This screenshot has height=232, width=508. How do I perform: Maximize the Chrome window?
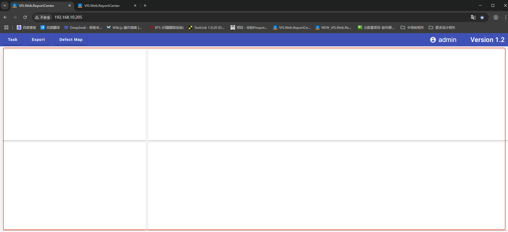pyautogui.click(x=493, y=5)
